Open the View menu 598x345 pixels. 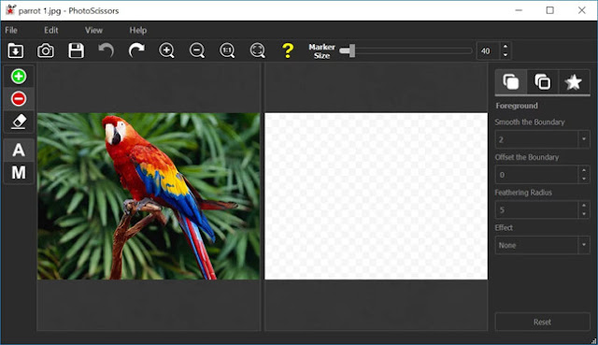coord(93,30)
